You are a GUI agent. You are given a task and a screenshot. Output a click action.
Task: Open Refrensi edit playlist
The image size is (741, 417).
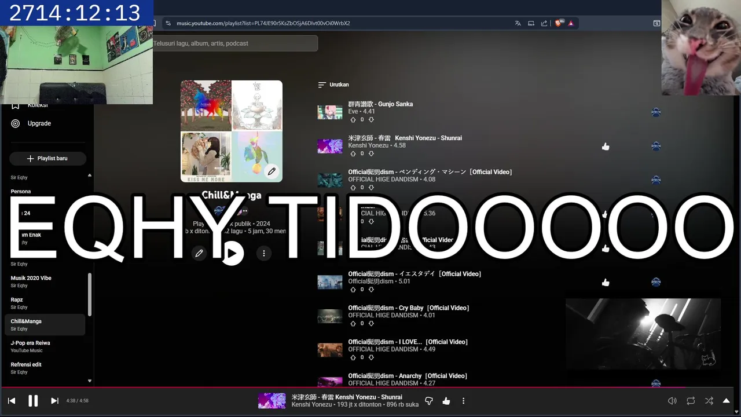pos(45,368)
